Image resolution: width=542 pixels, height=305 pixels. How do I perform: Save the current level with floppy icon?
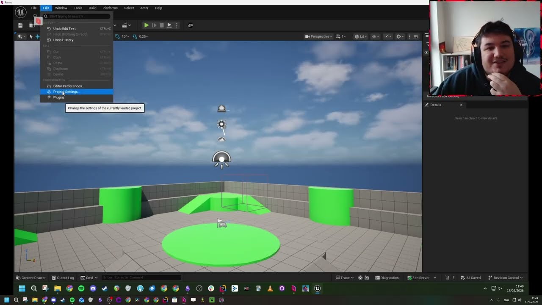[20, 25]
